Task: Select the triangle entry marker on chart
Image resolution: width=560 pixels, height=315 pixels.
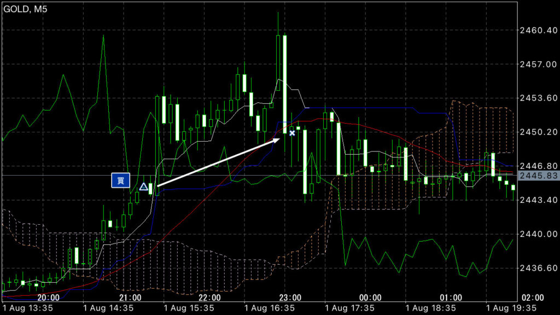Action: 144,186
